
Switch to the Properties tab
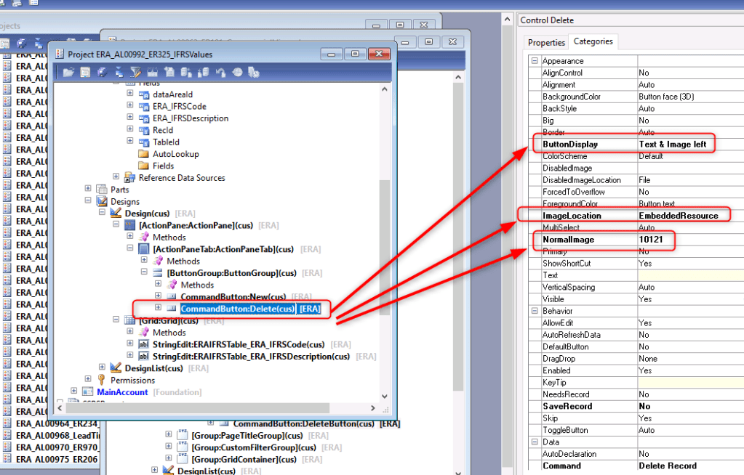coord(545,41)
